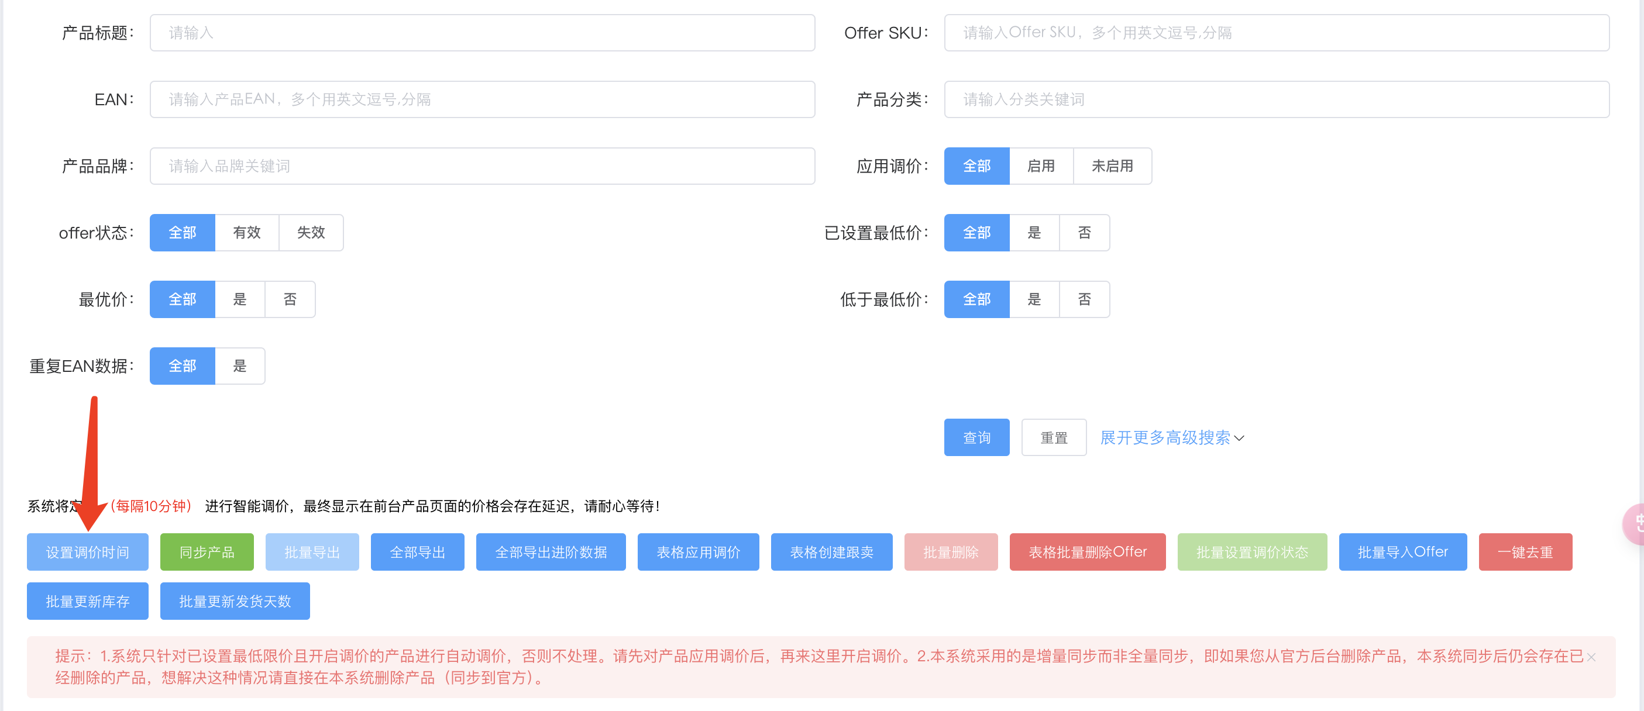Click the 一键去重 deduplicate button
Image resolution: width=1644 pixels, height=711 pixels.
1525,551
